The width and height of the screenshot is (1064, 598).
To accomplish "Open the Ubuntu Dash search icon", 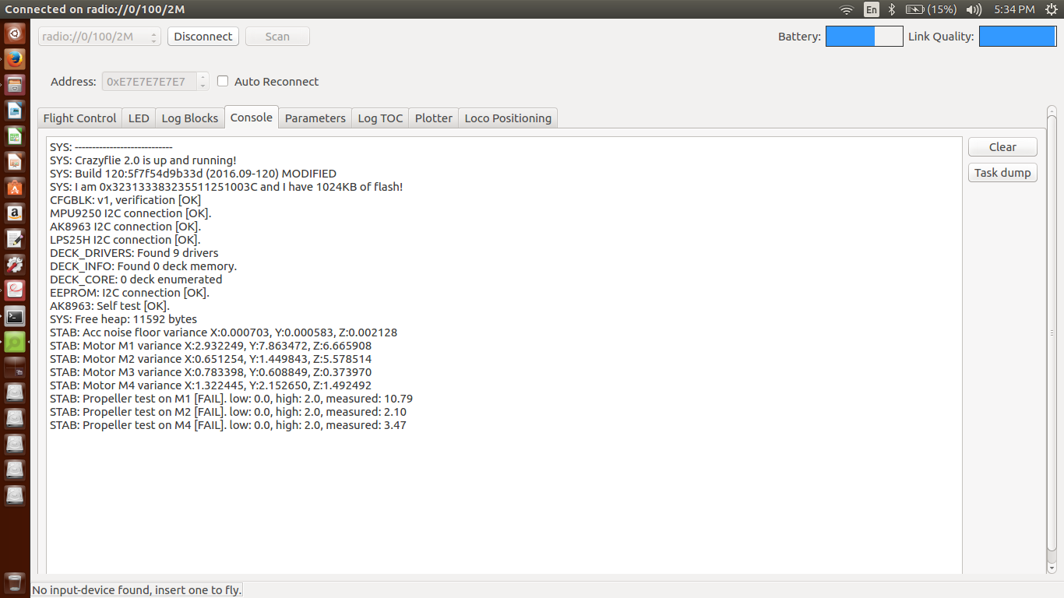I will pos(15,33).
